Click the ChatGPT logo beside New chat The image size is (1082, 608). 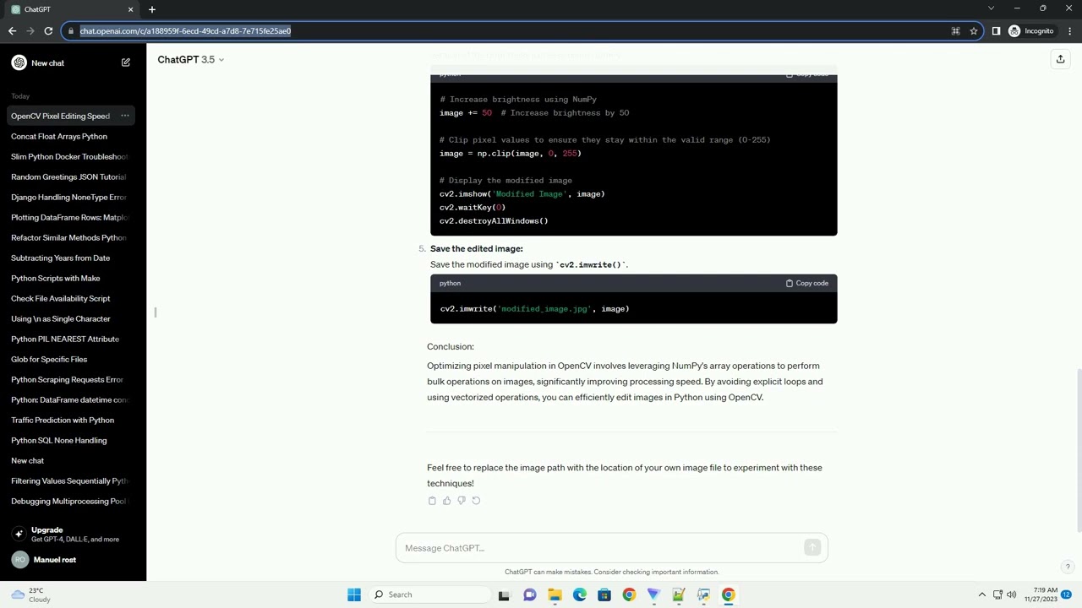click(19, 62)
